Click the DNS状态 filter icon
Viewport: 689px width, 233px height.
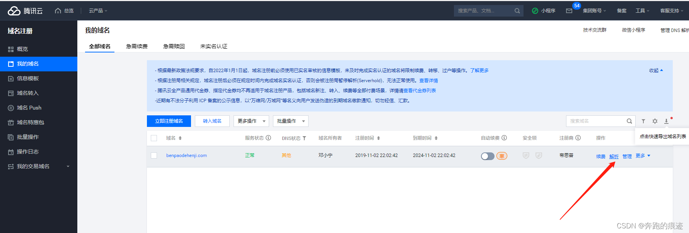coord(304,138)
